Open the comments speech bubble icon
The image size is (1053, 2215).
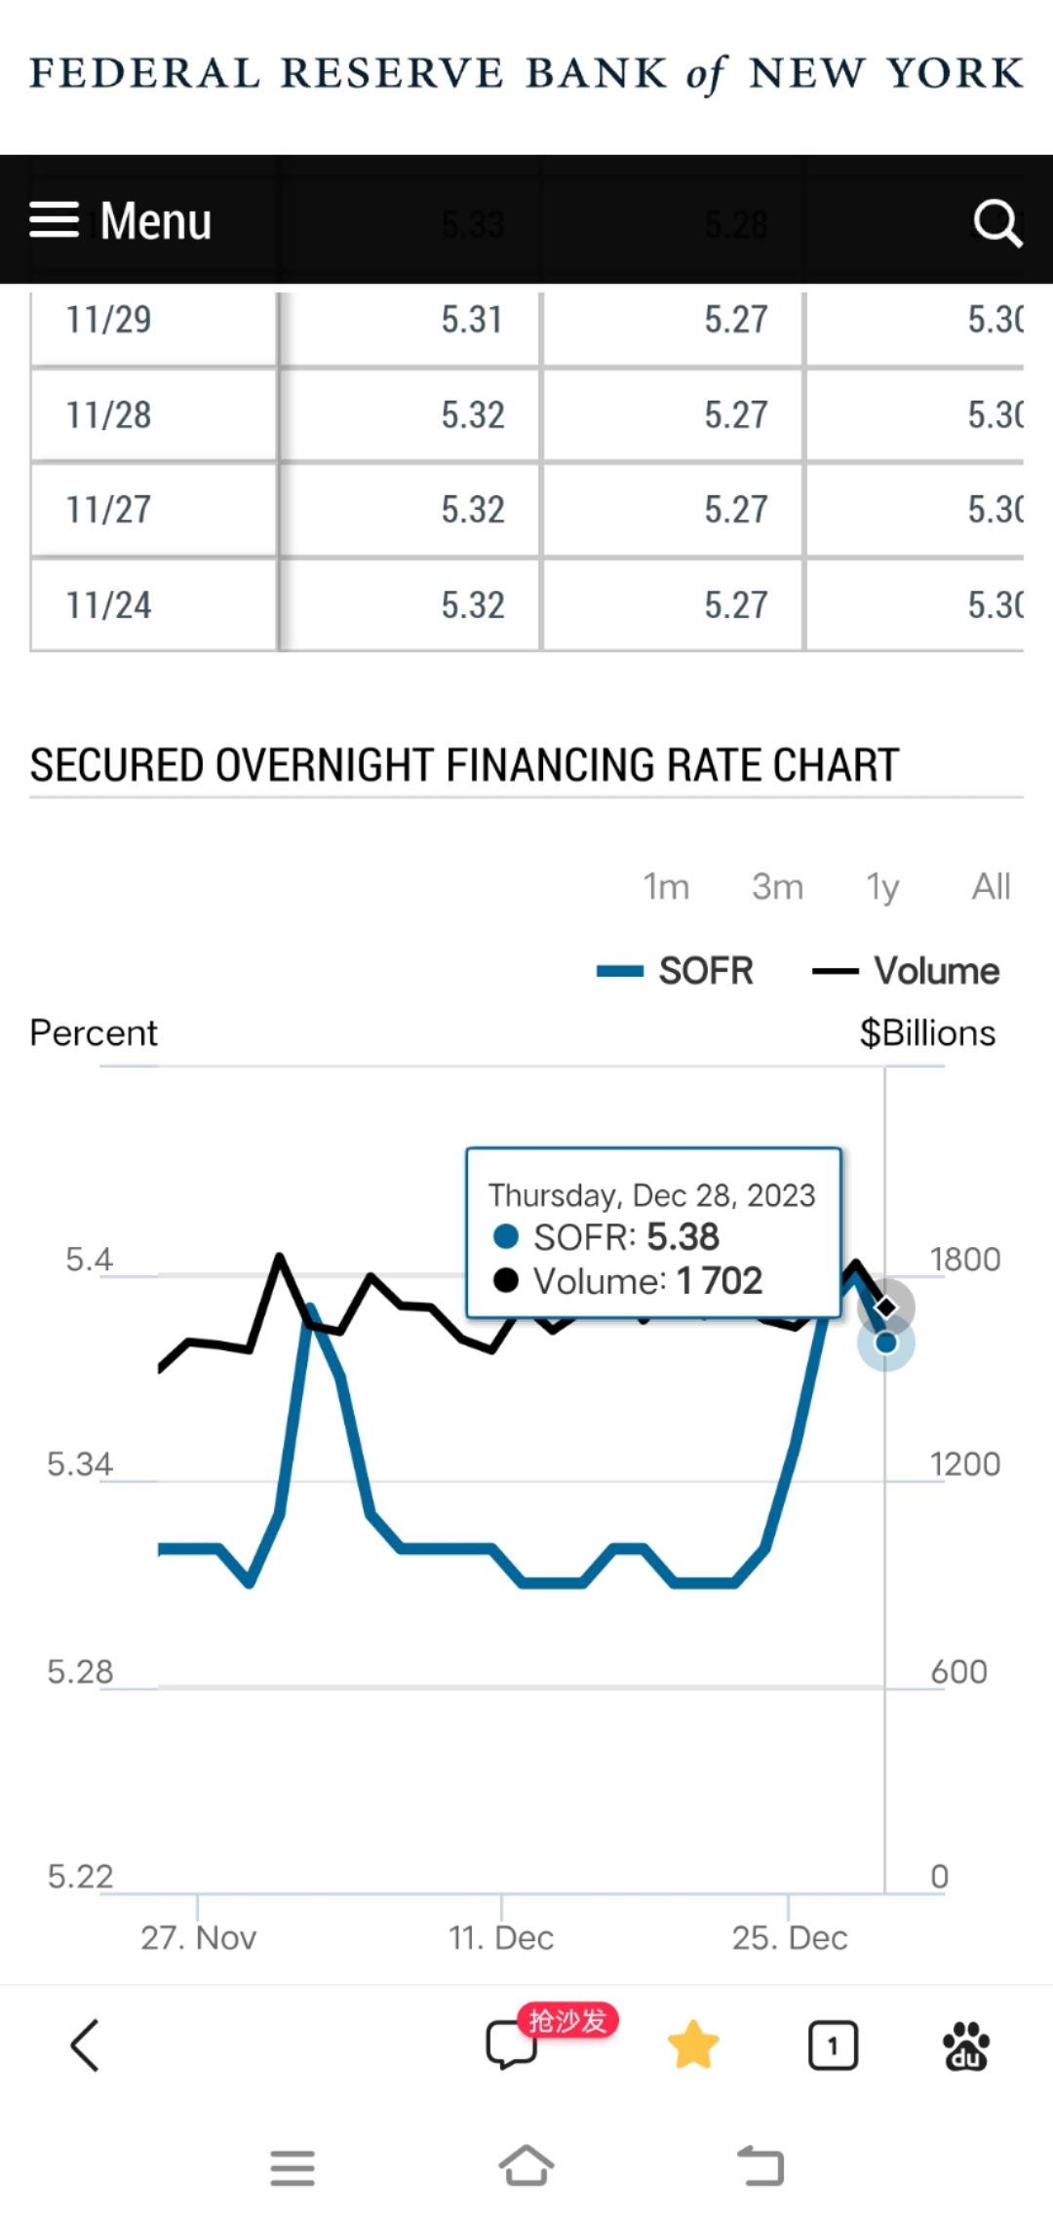tap(512, 2044)
